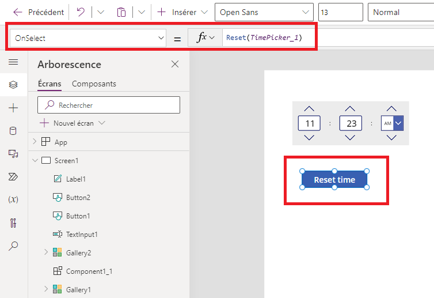Select Gallery1 in the tree
This screenshot has height=298, width=434.
pyautogui.click(x=78, y=290)
